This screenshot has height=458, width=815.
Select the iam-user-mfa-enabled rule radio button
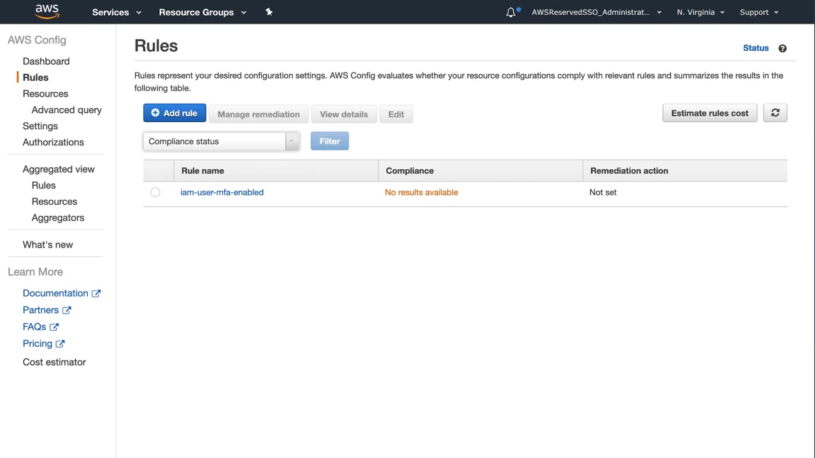pyautogui.click(x=155, y=192)
